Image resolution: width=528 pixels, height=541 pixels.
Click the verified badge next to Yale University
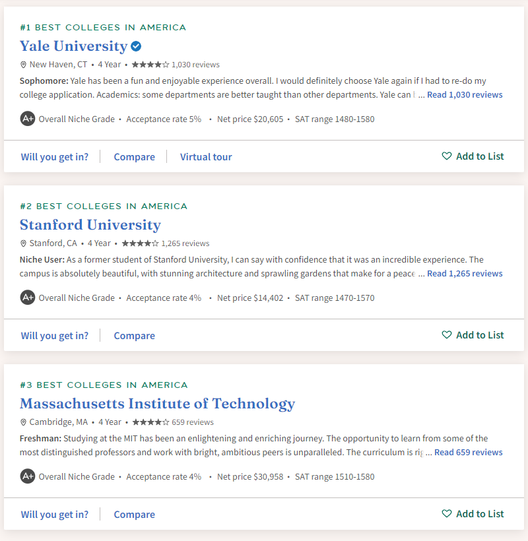[x=136, y=46]
